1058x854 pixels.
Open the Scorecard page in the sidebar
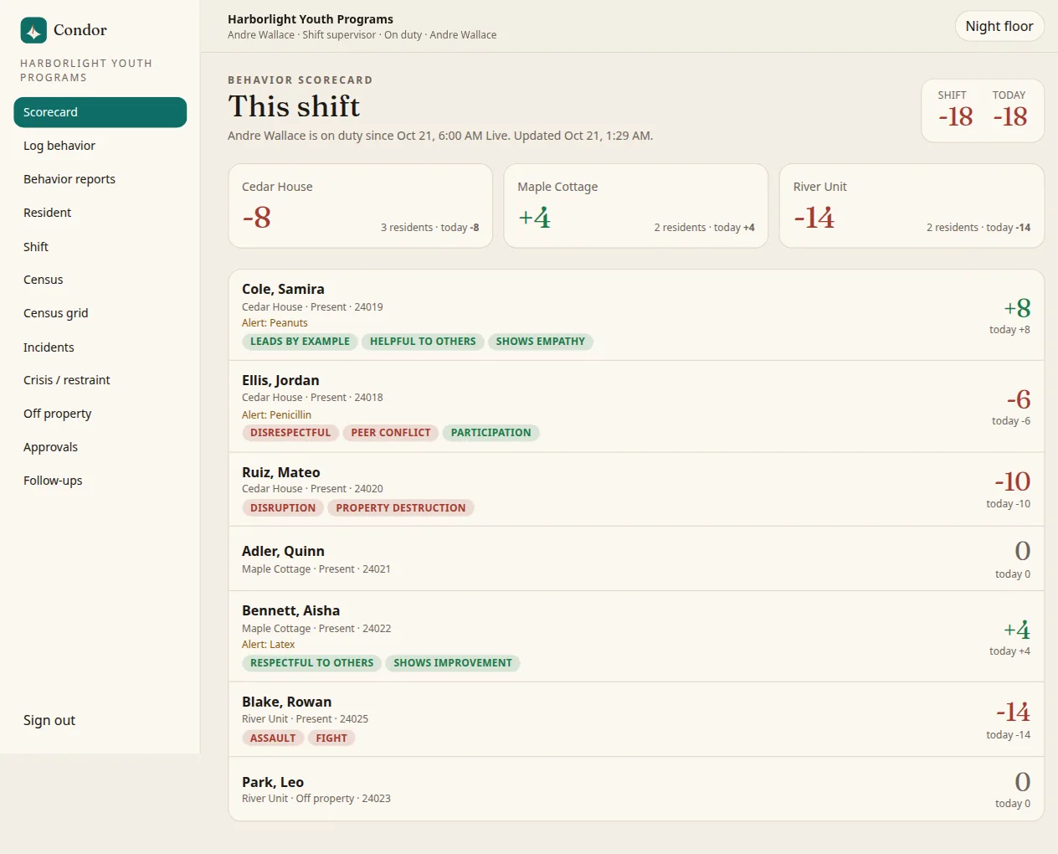point(100,112)
